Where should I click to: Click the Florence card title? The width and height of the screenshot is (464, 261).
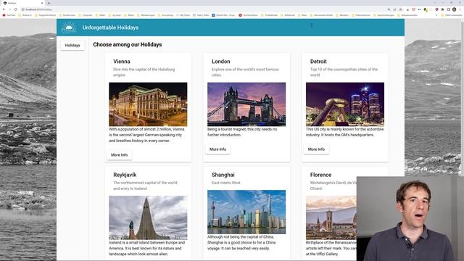point(320,175)
